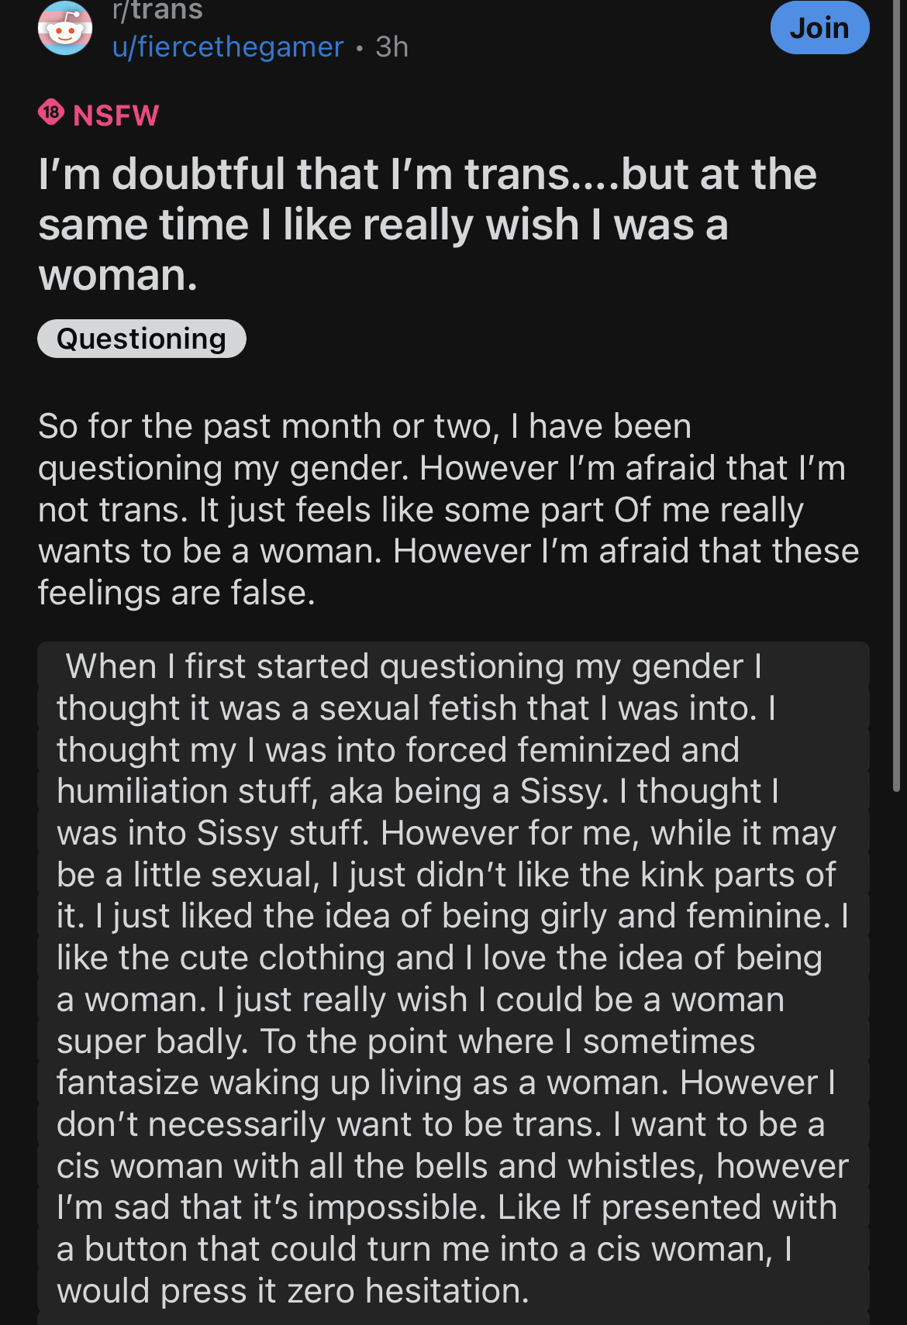
Task: Tap the words 'feelings are false'
Action: tap(177, 593)
